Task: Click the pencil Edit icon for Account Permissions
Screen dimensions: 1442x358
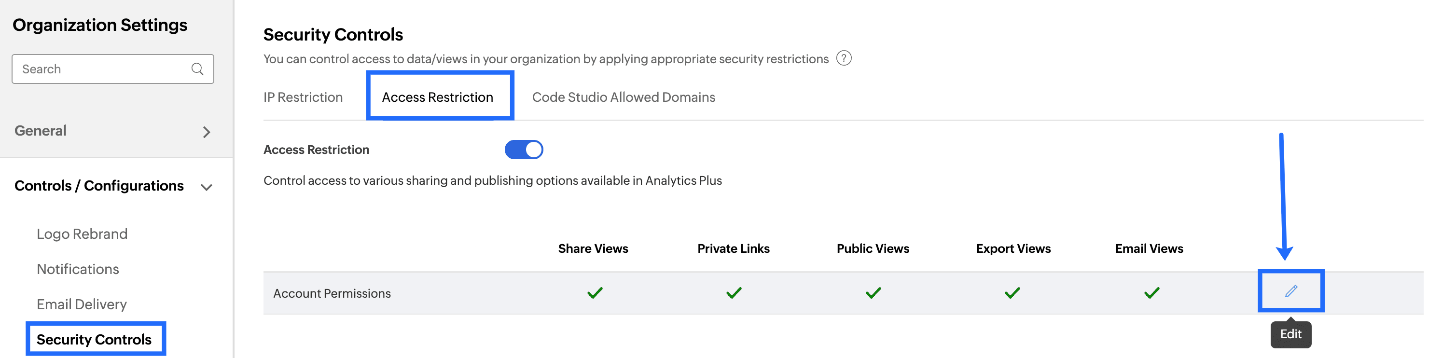Action: (1291, 291)
